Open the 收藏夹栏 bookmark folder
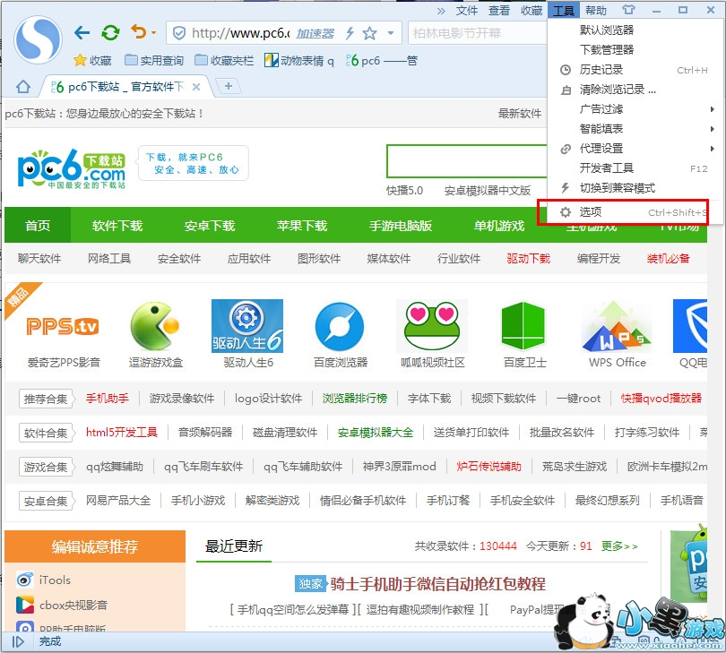Screen dimensions: 726x653 [225, 61]
